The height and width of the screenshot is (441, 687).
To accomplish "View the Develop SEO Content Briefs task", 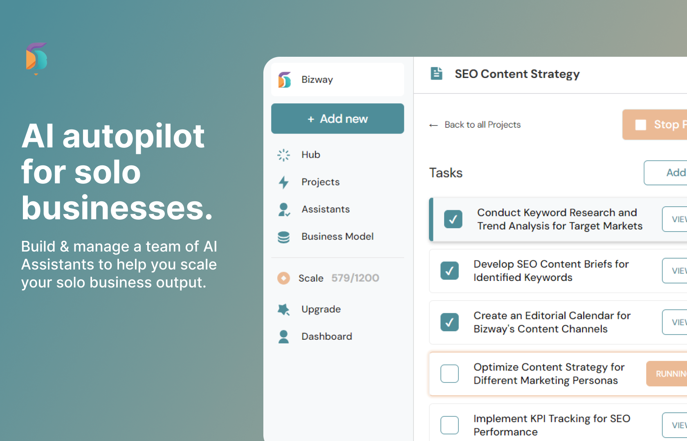I will click(x=675, y=271).
